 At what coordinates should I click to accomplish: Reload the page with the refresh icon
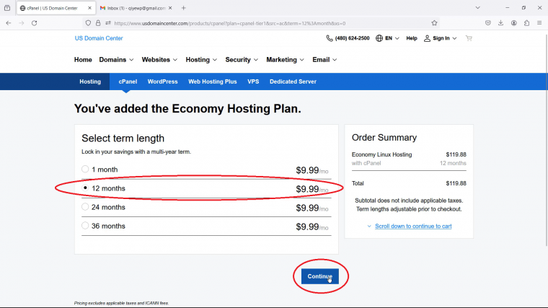pyautogui.click(x=35, y=23)
